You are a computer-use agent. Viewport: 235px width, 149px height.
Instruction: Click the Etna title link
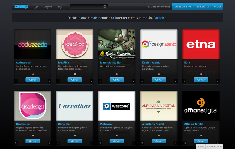pyautogui.click(x=187, y=62)
